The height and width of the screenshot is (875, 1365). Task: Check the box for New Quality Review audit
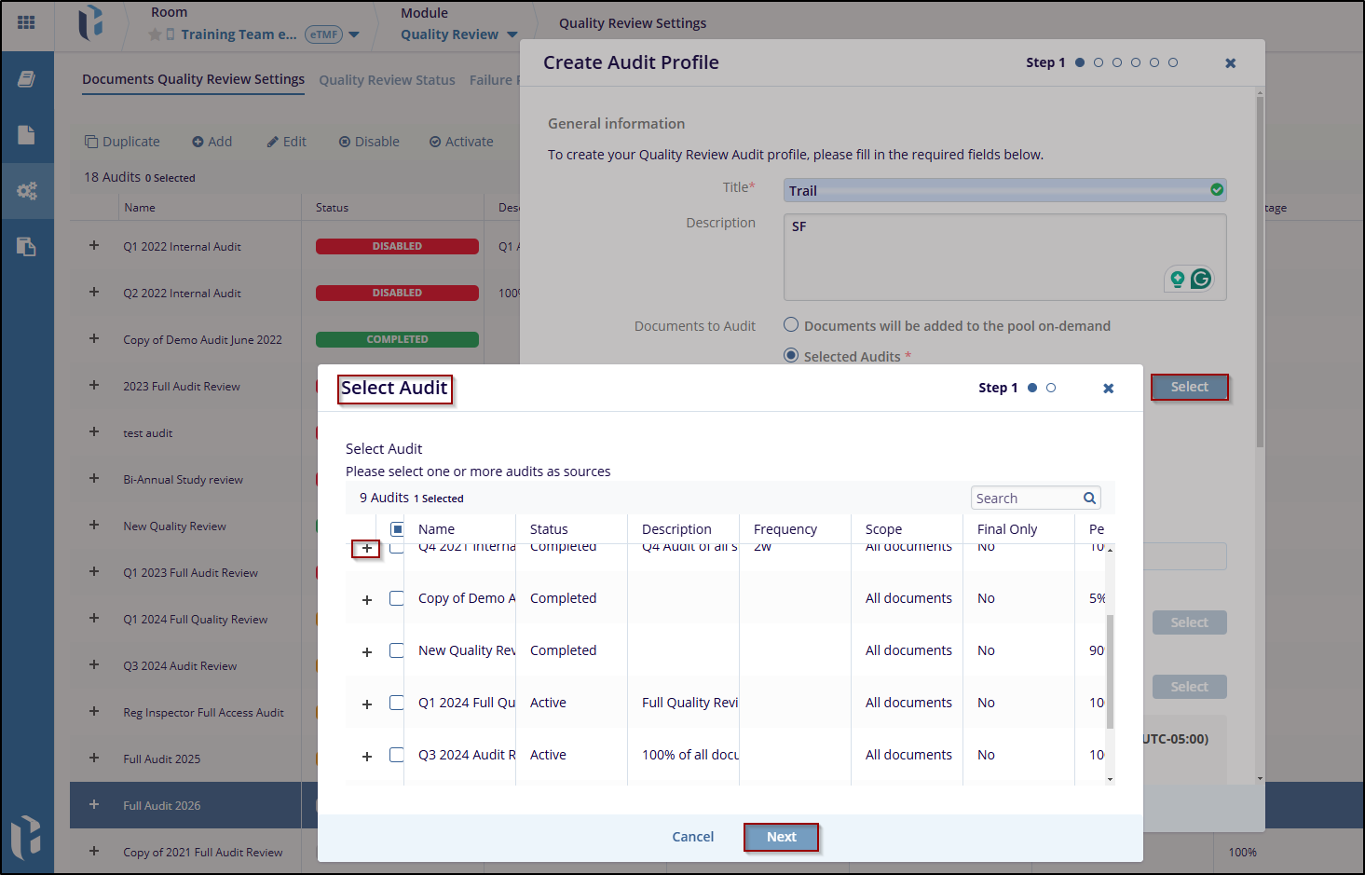397,650
